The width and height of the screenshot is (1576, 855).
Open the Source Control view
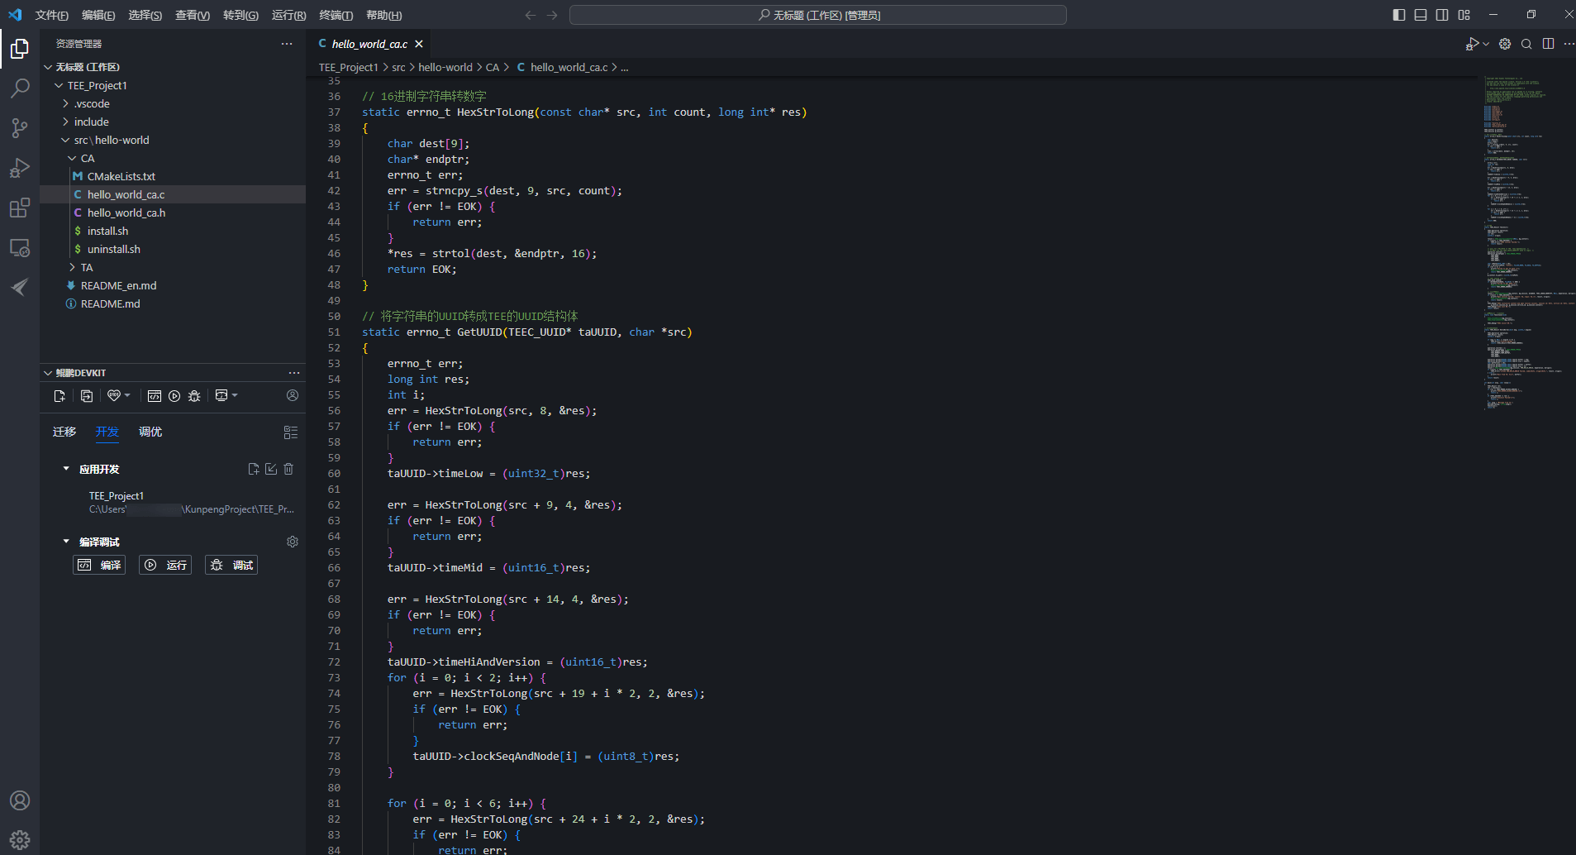(x=20, y=127)
